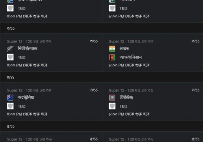Open Super 12 match 35 card title
Viewport: 203px width, 142px height.
[131, 90]
